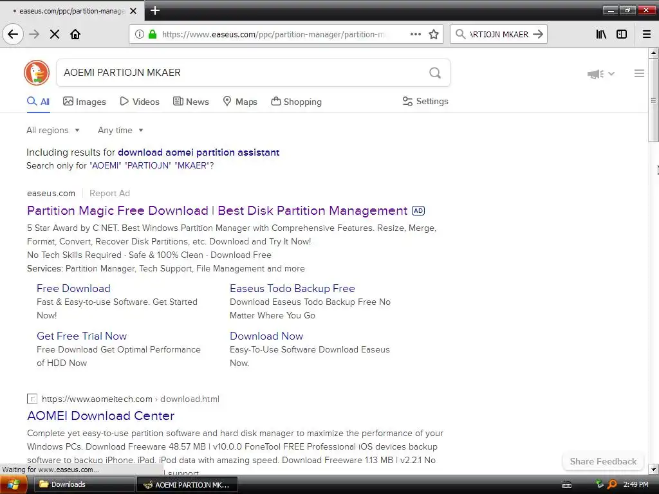Switch to the All results tab

38,102
